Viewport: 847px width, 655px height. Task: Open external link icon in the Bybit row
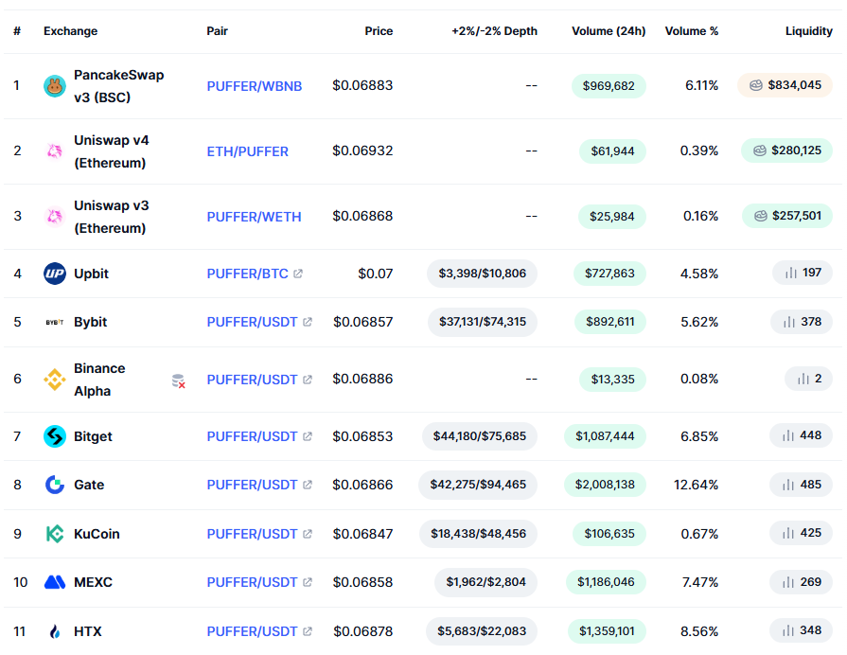(x=308, y=322)
